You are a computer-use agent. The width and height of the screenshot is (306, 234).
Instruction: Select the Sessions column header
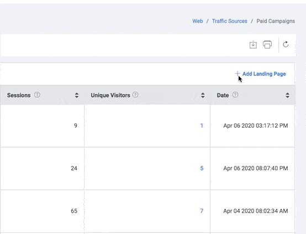[x=19, y=95]
